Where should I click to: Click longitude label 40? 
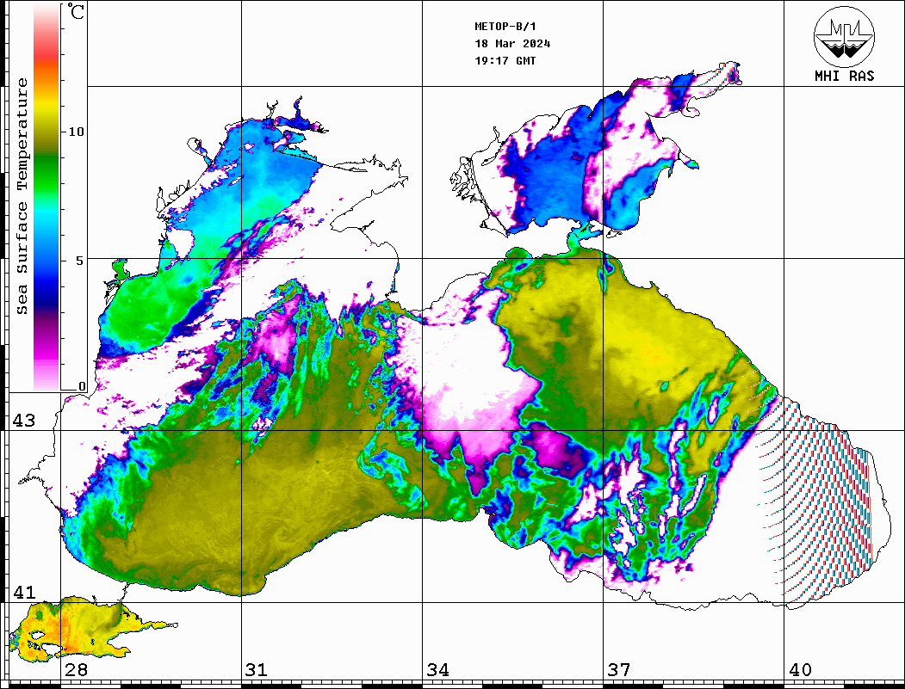800,669
